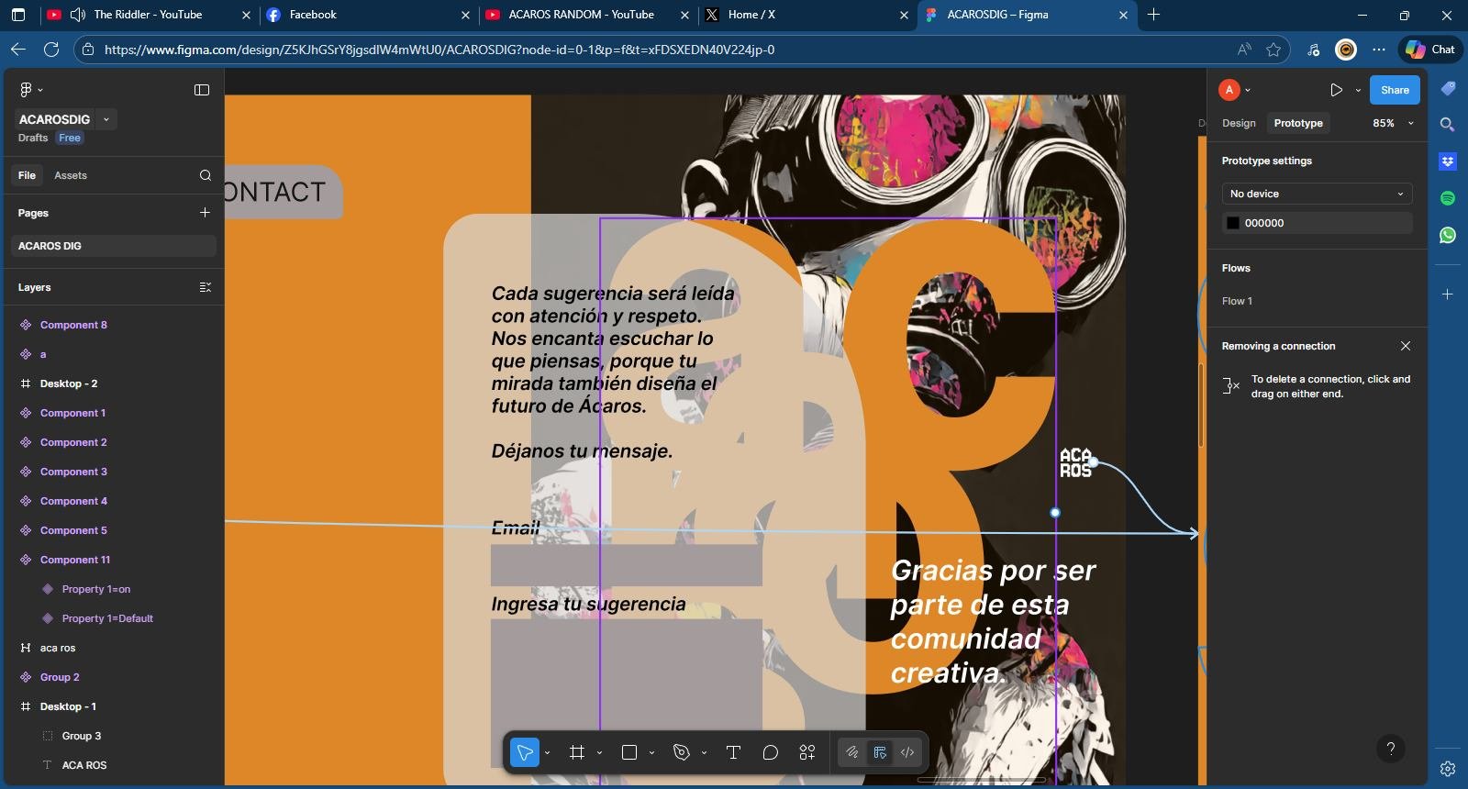The width and height of the screenshot is (1468, 789).
Task: Switch to the Assets tab
Action: [x=71, y=175]
